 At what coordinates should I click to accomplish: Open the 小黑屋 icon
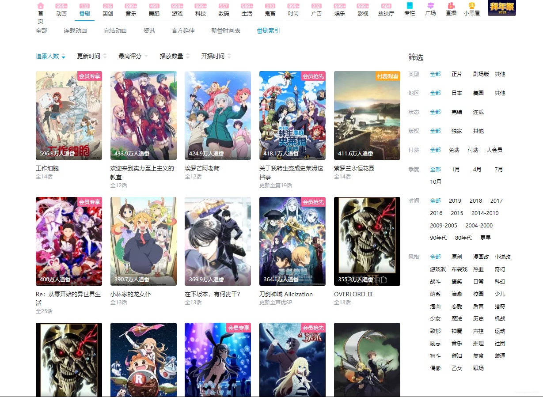472,6
